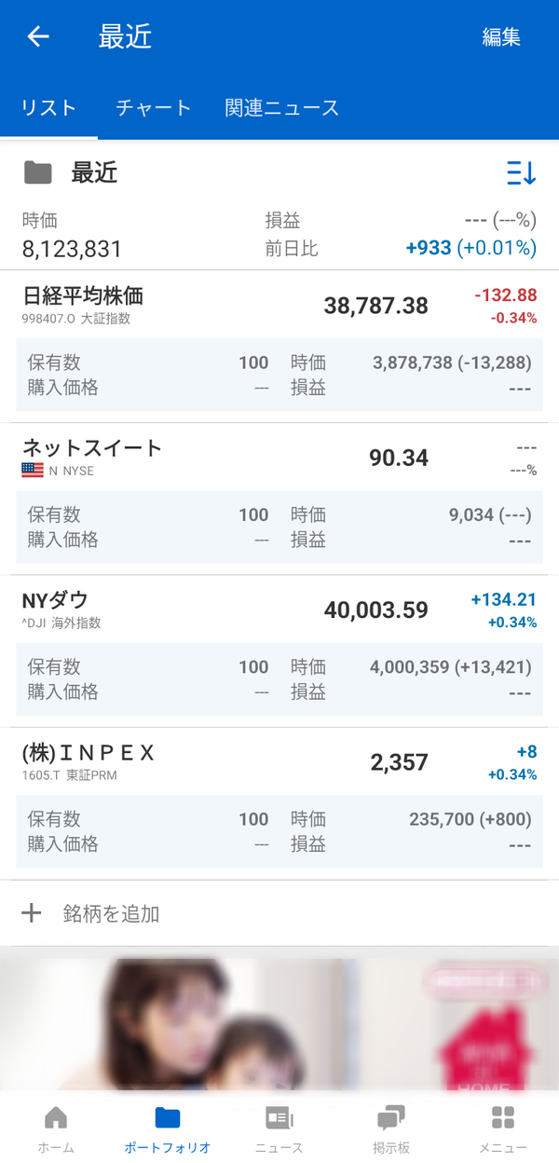Switch to the チャート tab
Screen dimensions: 559x1163
point(154,107)
